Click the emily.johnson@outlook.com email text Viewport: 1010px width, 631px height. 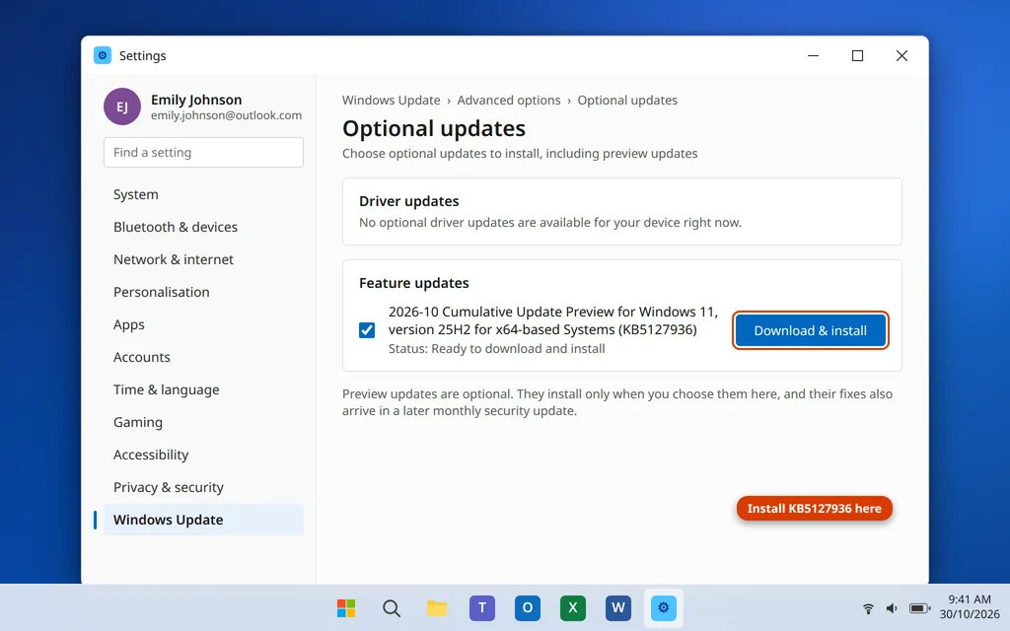[x=226, y=116]
